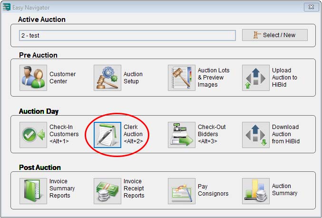Click the Upload Auction to HiBid label
322x218 pixels.
[x=284, y=78]
